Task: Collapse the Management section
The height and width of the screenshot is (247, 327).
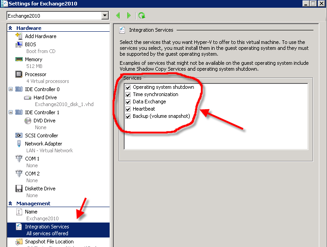Action: [10, 203]
